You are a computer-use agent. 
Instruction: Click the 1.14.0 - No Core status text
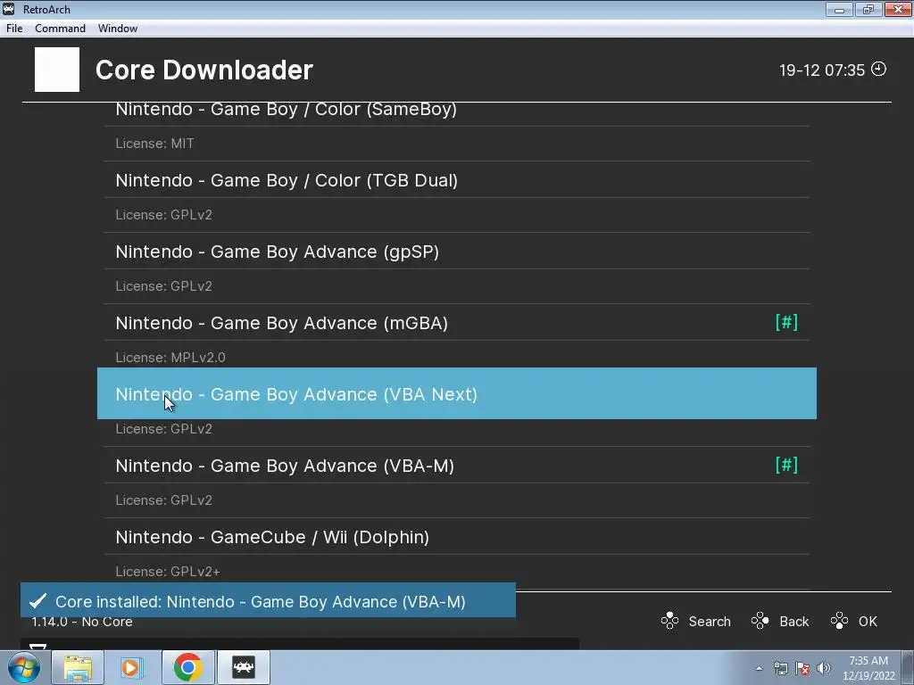(82, 622)
